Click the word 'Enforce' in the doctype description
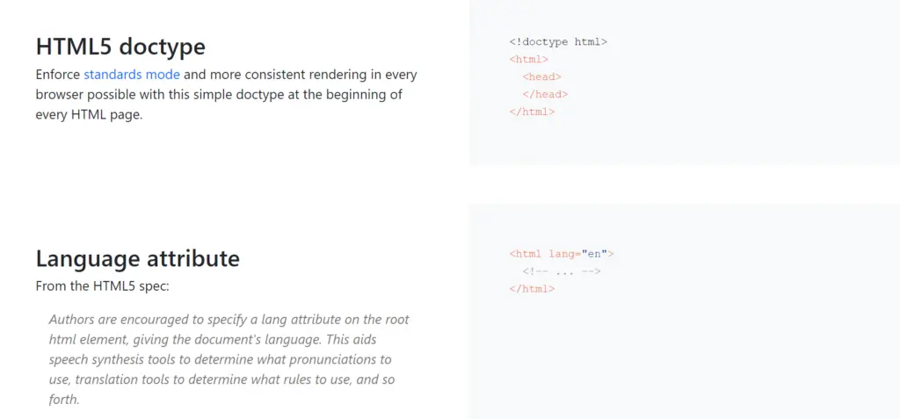Viewport: 900px width, 419px height. [x=58, y=75]
